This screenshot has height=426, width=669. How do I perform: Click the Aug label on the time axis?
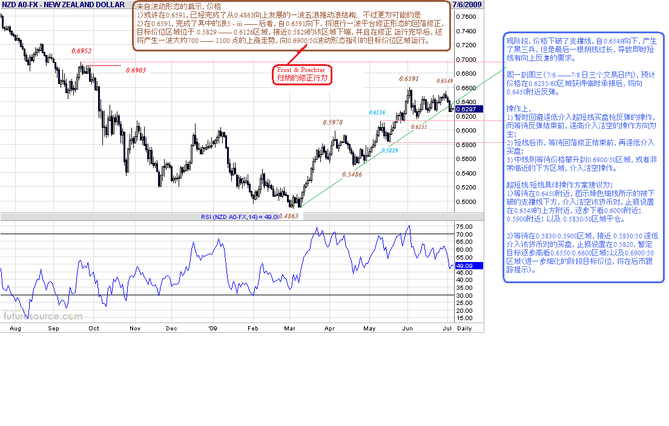click(15, 329)
